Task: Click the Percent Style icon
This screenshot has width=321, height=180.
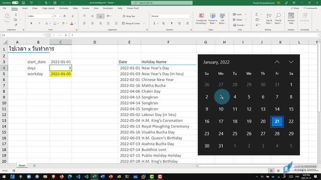Action: point(164,23)
